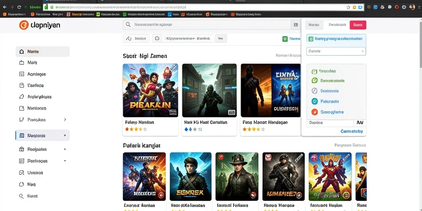
Task: Expand the 'Boojsaern' sidebar arrow
Action: coord(65,149)
